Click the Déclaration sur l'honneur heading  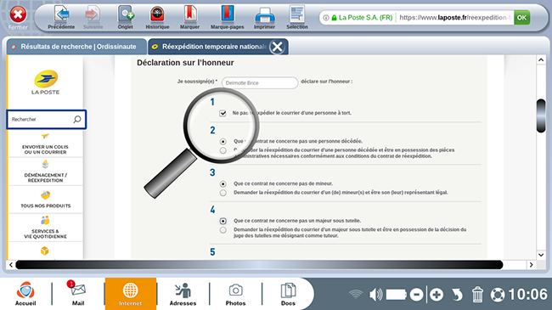[185, 63]
